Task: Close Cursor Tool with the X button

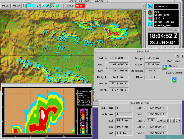Action: [x=182, y=56]
